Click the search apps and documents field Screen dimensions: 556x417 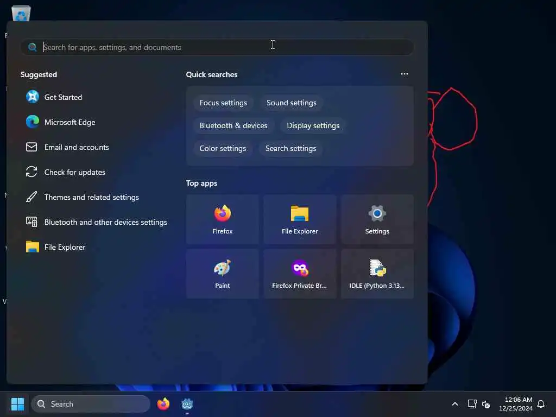click(x=217, y=47)
